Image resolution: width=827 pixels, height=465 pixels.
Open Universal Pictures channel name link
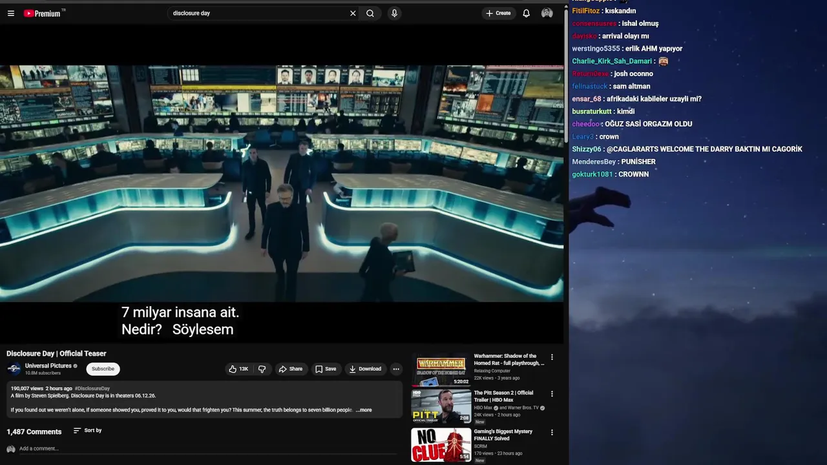(x=48, y=366)
